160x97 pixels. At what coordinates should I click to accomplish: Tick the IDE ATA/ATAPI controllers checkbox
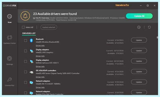coord(26,72)
